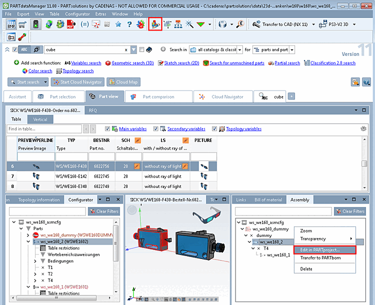Click the Geometric search (3D) link
This screenshot has width=375, height=305.
(132, 63)
